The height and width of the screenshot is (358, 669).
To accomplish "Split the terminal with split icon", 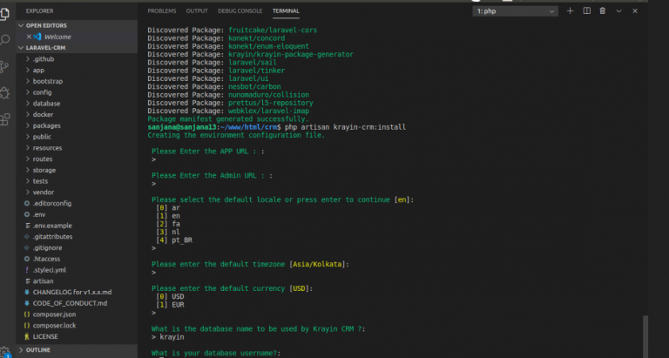I will (x=585, y=10).
